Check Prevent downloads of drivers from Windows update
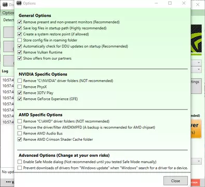The width and height of the screenshot is (205, 187). tap(20, 168)
